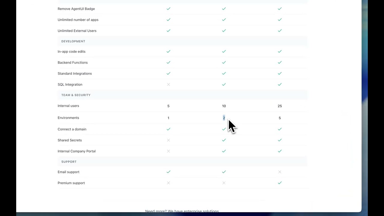
Task: Click first-plan checkmark for Connect a domain
Action: (x=168, y=129)
